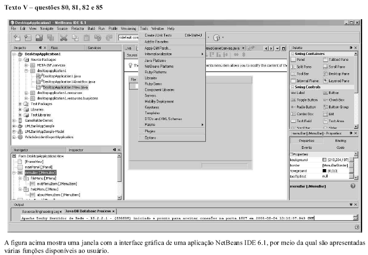Select Tool Bar in Palette
This screenshot has width=368, height=255.
click(x=300, y=74)
